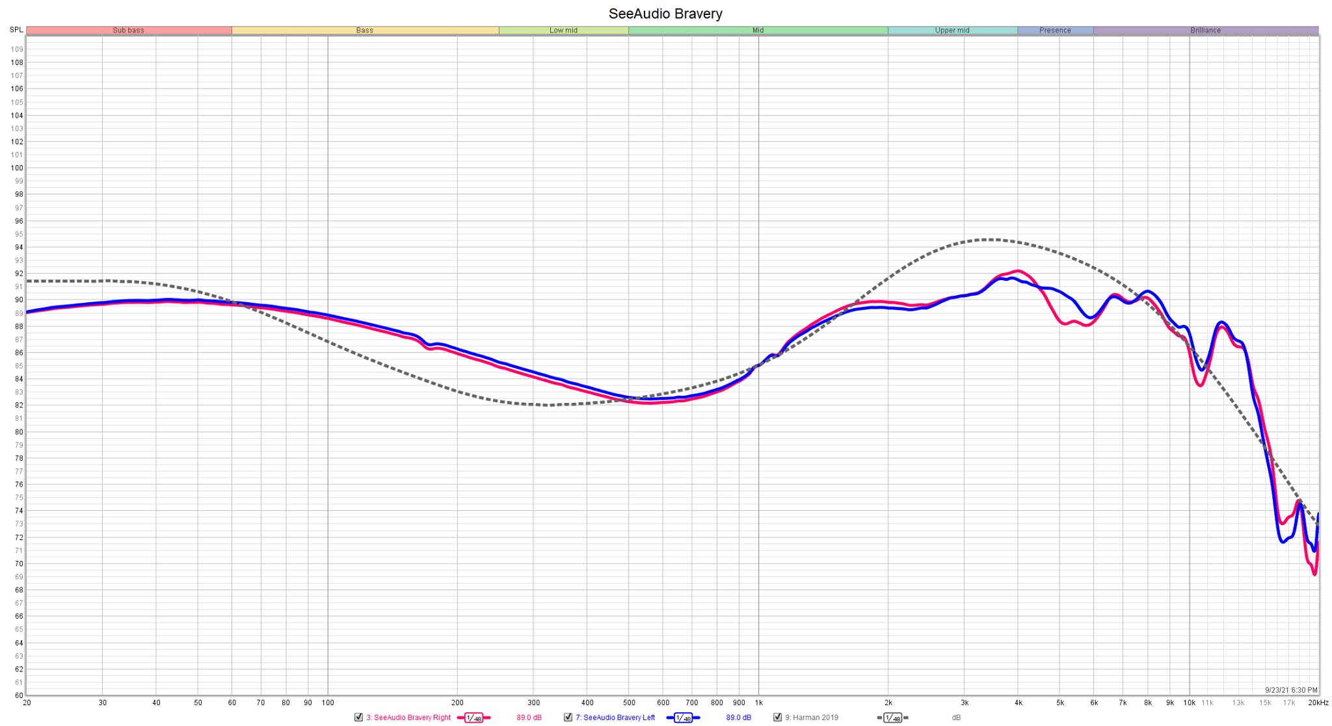Screen dimensions: 1332x726
Task: Click the 80 SPL axis value
Action: coord(19,432)
